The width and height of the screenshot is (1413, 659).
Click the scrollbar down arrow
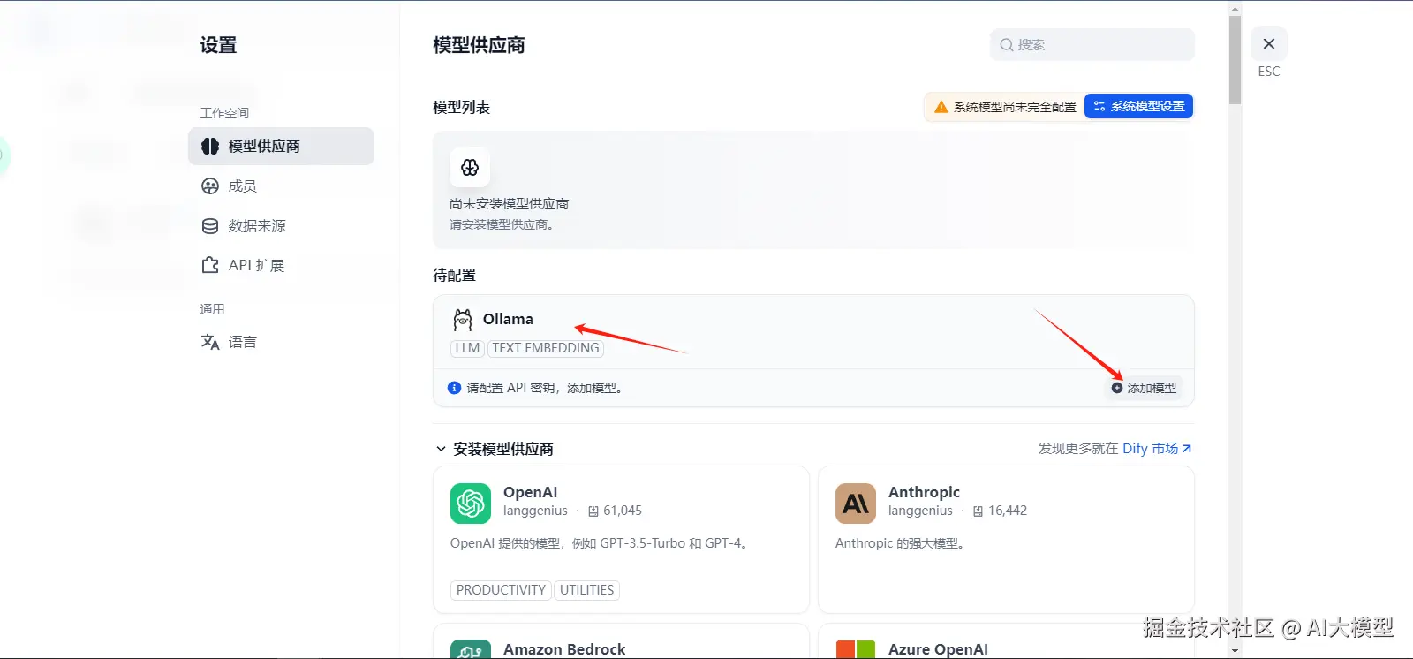1235,651
